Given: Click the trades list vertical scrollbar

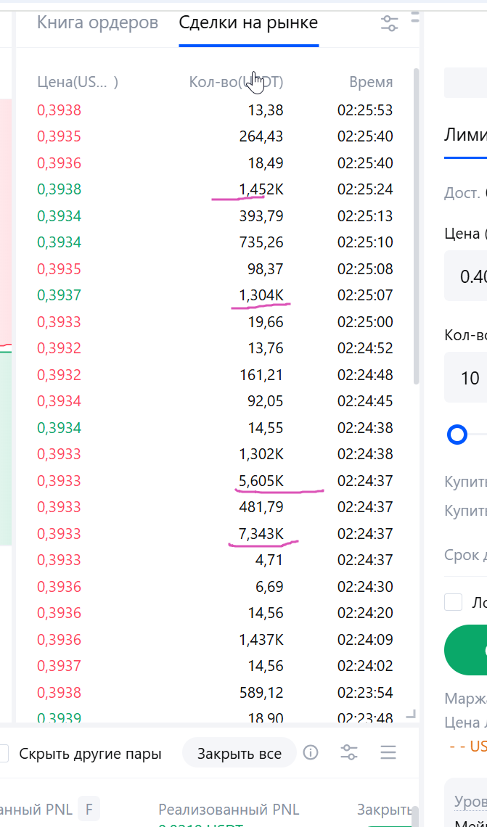Looking at the screenshot, I should click(x=417, y=226).
